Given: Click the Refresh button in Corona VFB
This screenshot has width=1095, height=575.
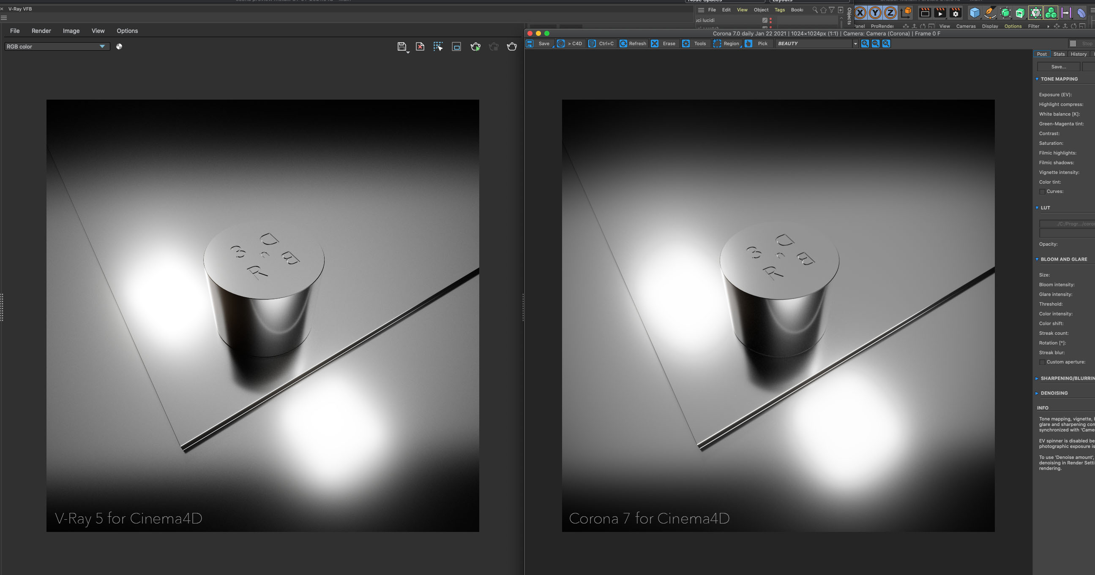Looking at the screenshot, I should coord(633,44).
